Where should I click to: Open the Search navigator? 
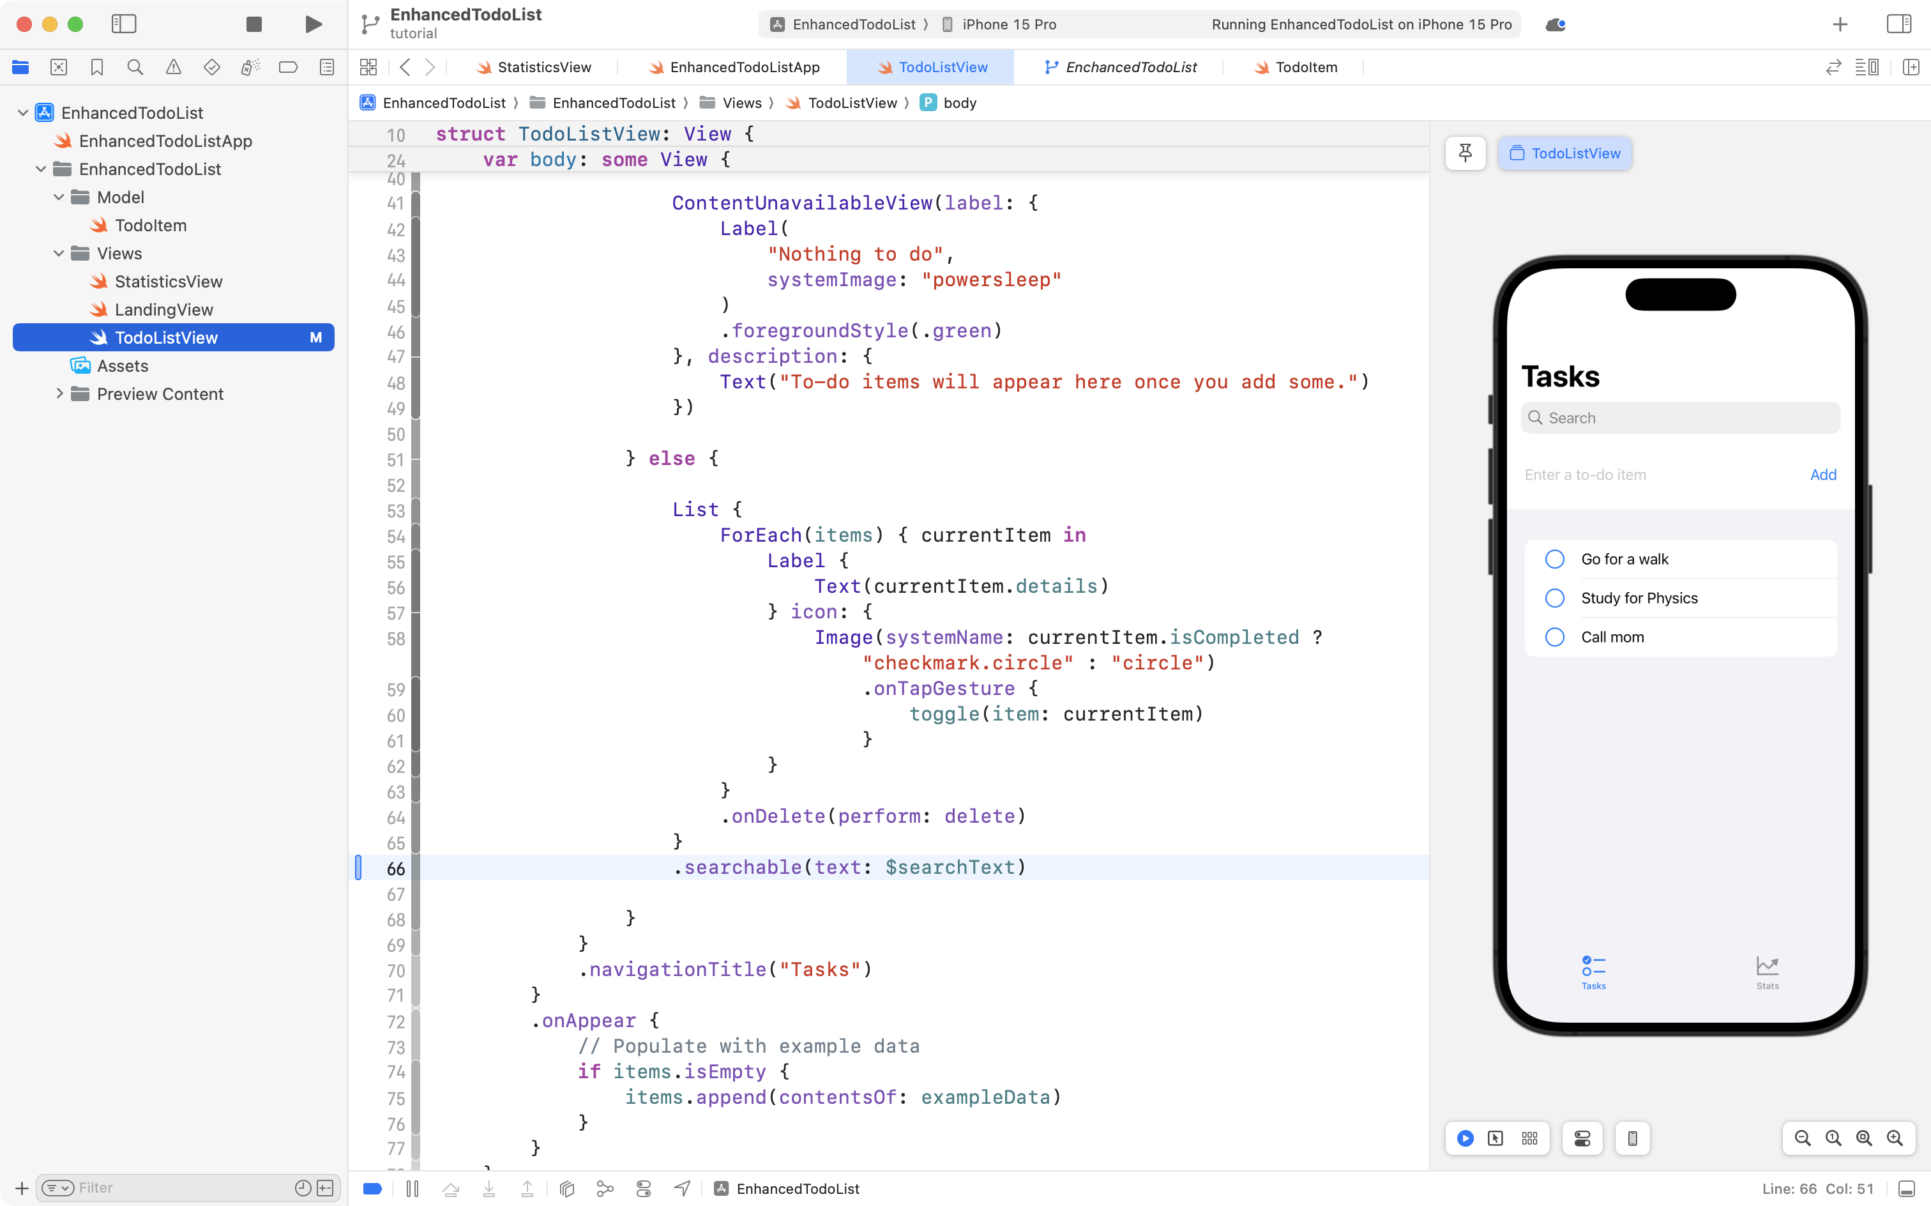click(135, 67)
